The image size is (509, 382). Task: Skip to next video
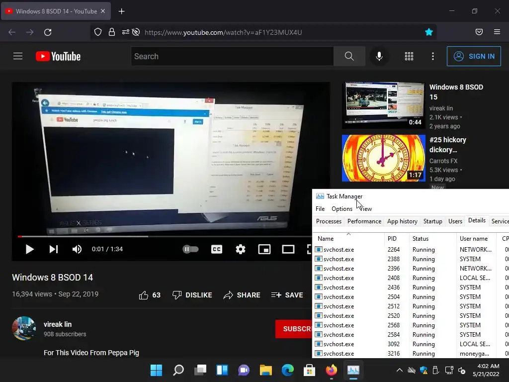54,249
